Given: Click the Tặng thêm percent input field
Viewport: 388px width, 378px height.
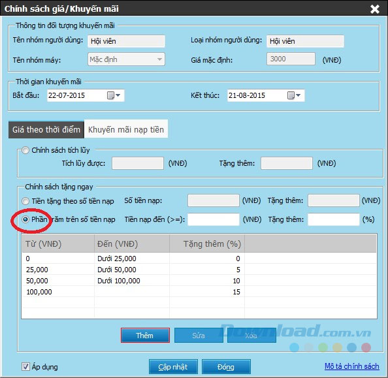Looking at the screenshot, I should 333,219.
